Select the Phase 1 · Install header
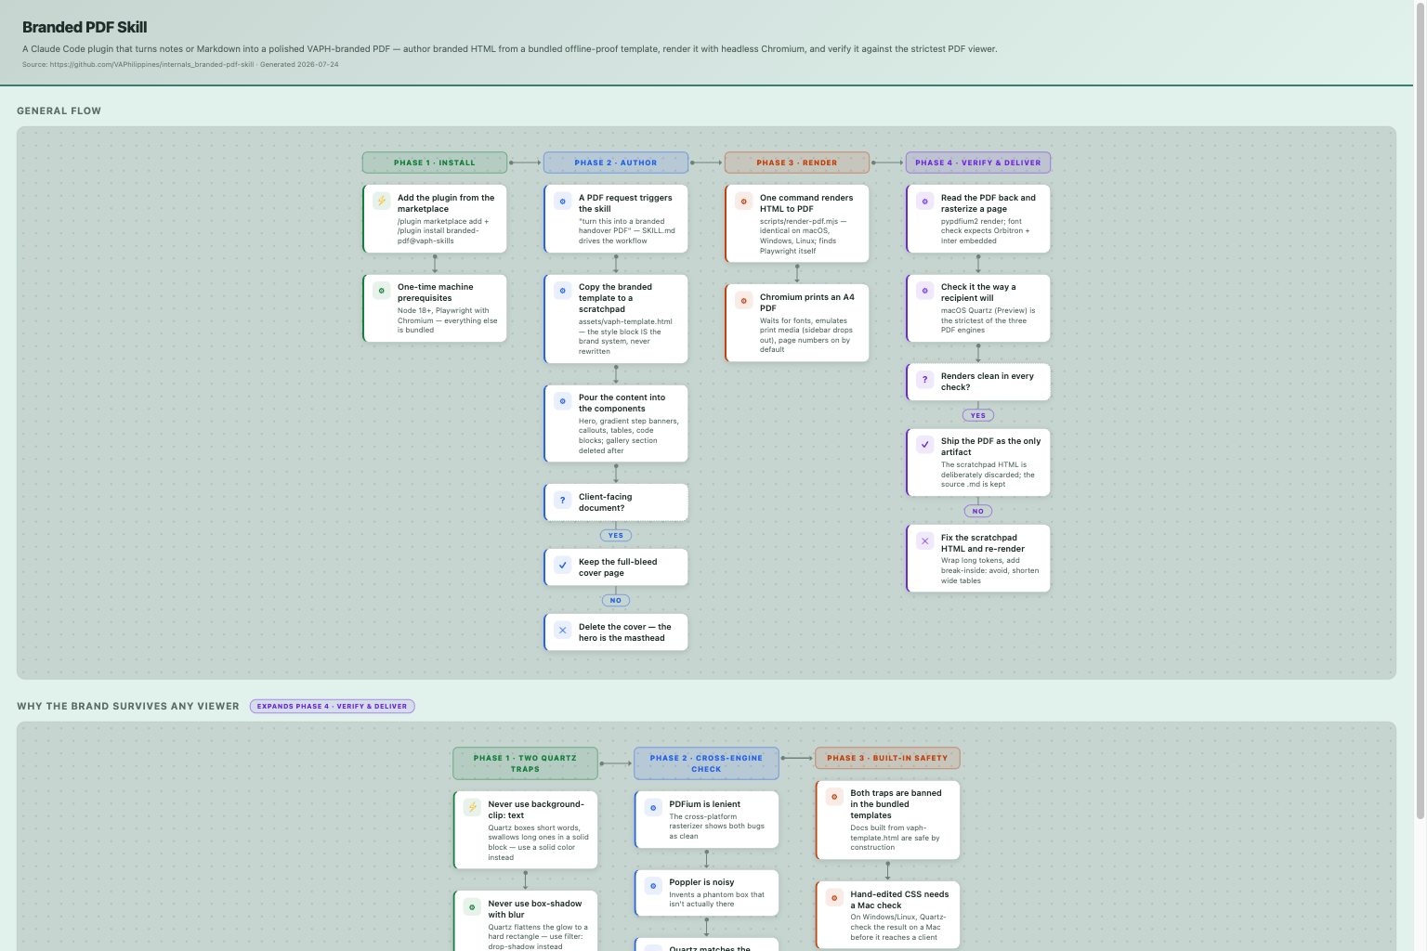 point(435,163)
